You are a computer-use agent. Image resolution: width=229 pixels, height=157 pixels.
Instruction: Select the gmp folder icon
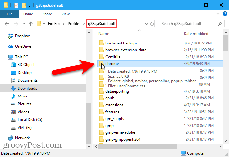(x=101, y=126)
